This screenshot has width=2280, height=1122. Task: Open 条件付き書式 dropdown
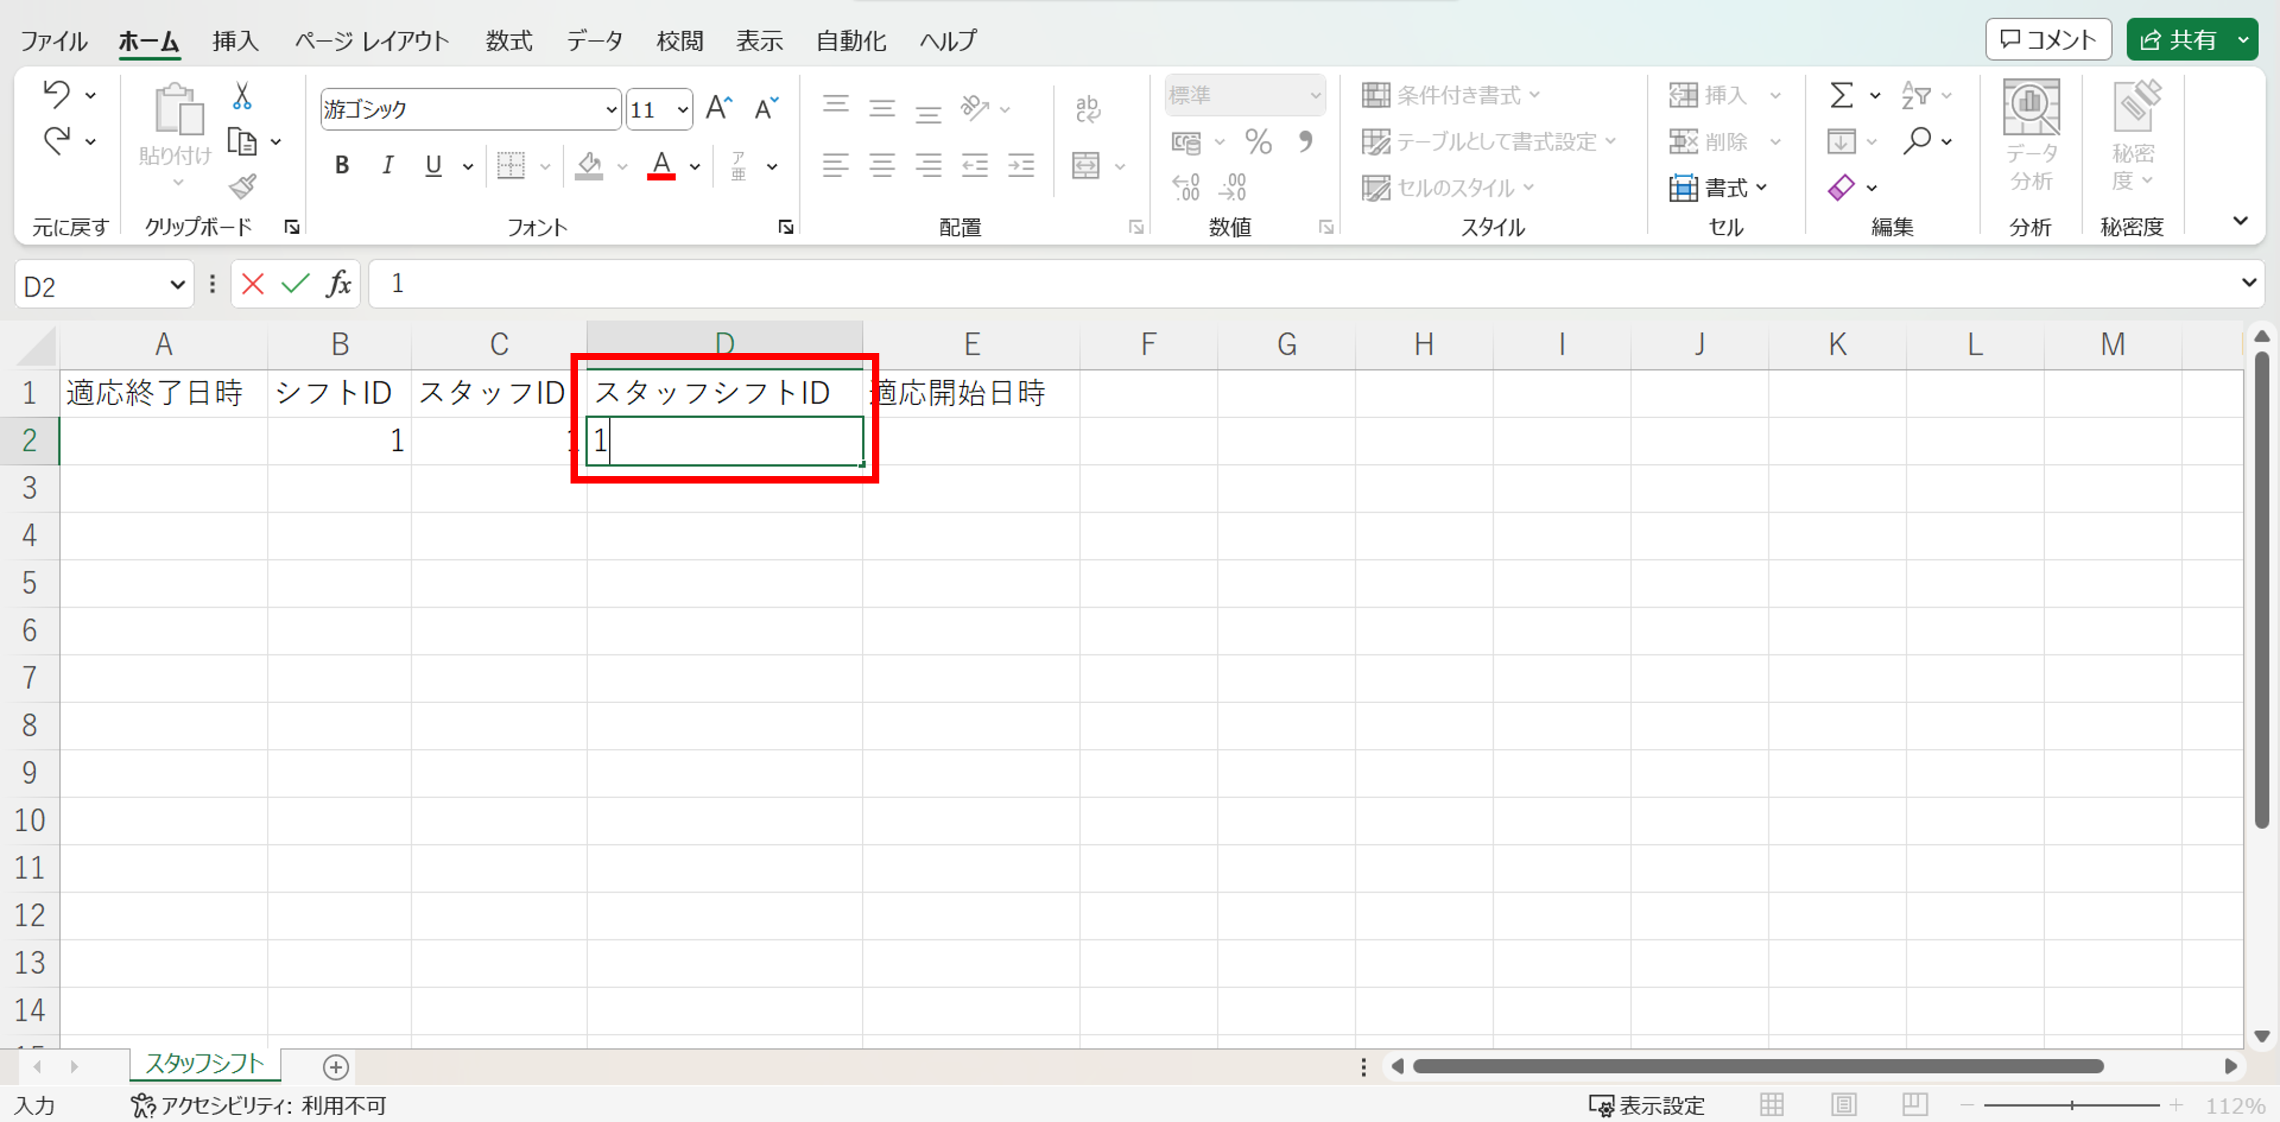point(1451,95)
